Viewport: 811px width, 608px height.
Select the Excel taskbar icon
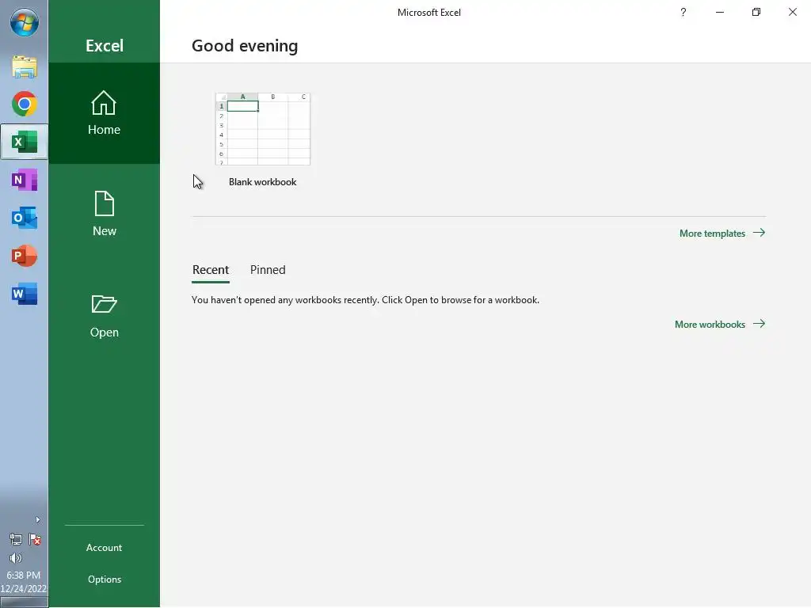[25, 142]
